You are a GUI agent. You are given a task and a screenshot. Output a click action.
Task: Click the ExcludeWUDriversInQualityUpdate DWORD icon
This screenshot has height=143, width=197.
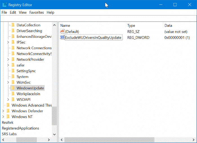(62, 37)
